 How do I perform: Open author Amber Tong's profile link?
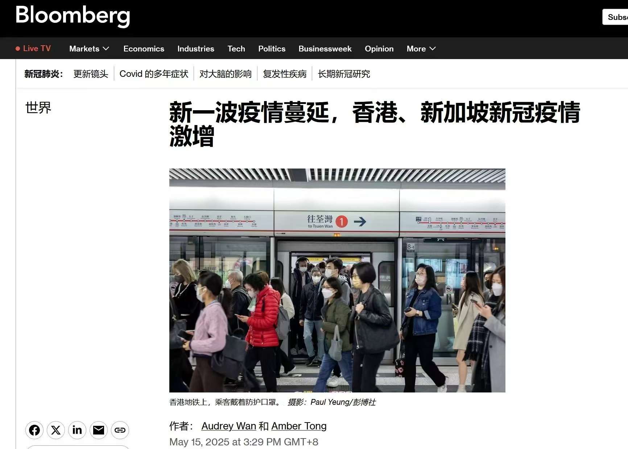click(x=299, y=426)
